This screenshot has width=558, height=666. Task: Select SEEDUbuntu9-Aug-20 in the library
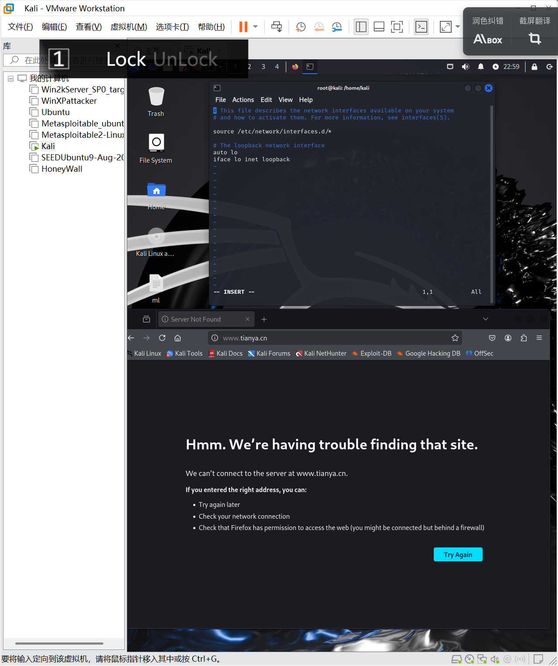click(77, 157)
